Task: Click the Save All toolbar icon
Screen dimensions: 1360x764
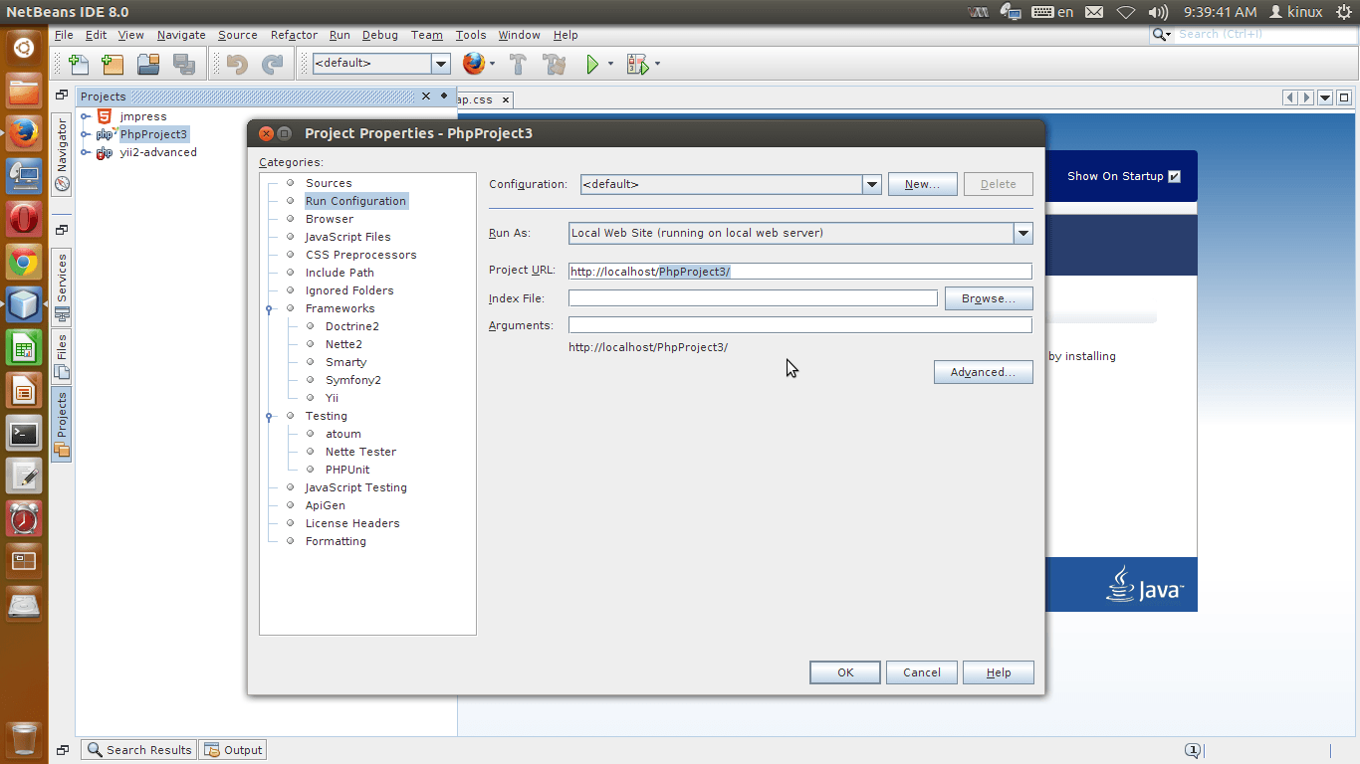Action: tap(184, 65)
